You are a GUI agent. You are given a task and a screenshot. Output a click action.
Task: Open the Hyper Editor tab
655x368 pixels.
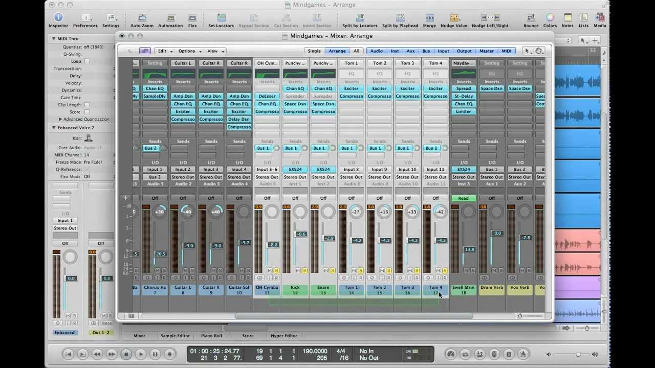[x=284, y=336]
